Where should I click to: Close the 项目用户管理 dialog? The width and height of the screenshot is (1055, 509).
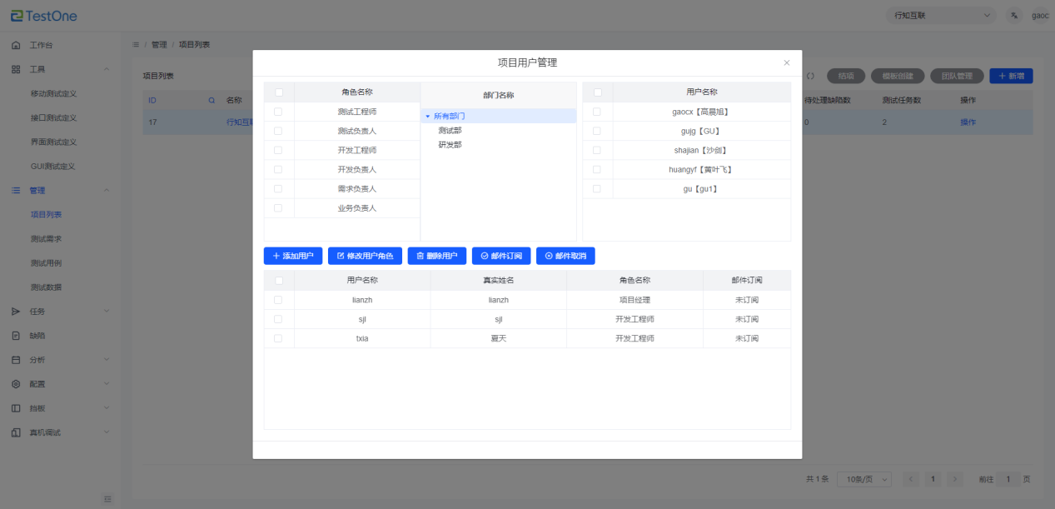pos(787,62)
